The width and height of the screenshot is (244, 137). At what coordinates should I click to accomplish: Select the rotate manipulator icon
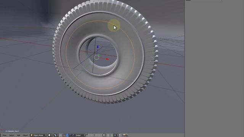70,135
